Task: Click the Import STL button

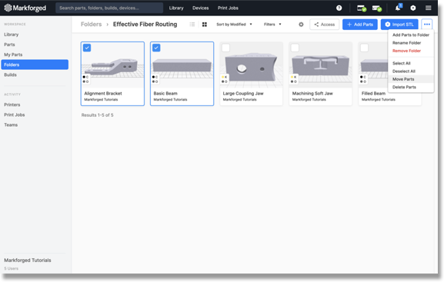Action: (x=399, y=25)
